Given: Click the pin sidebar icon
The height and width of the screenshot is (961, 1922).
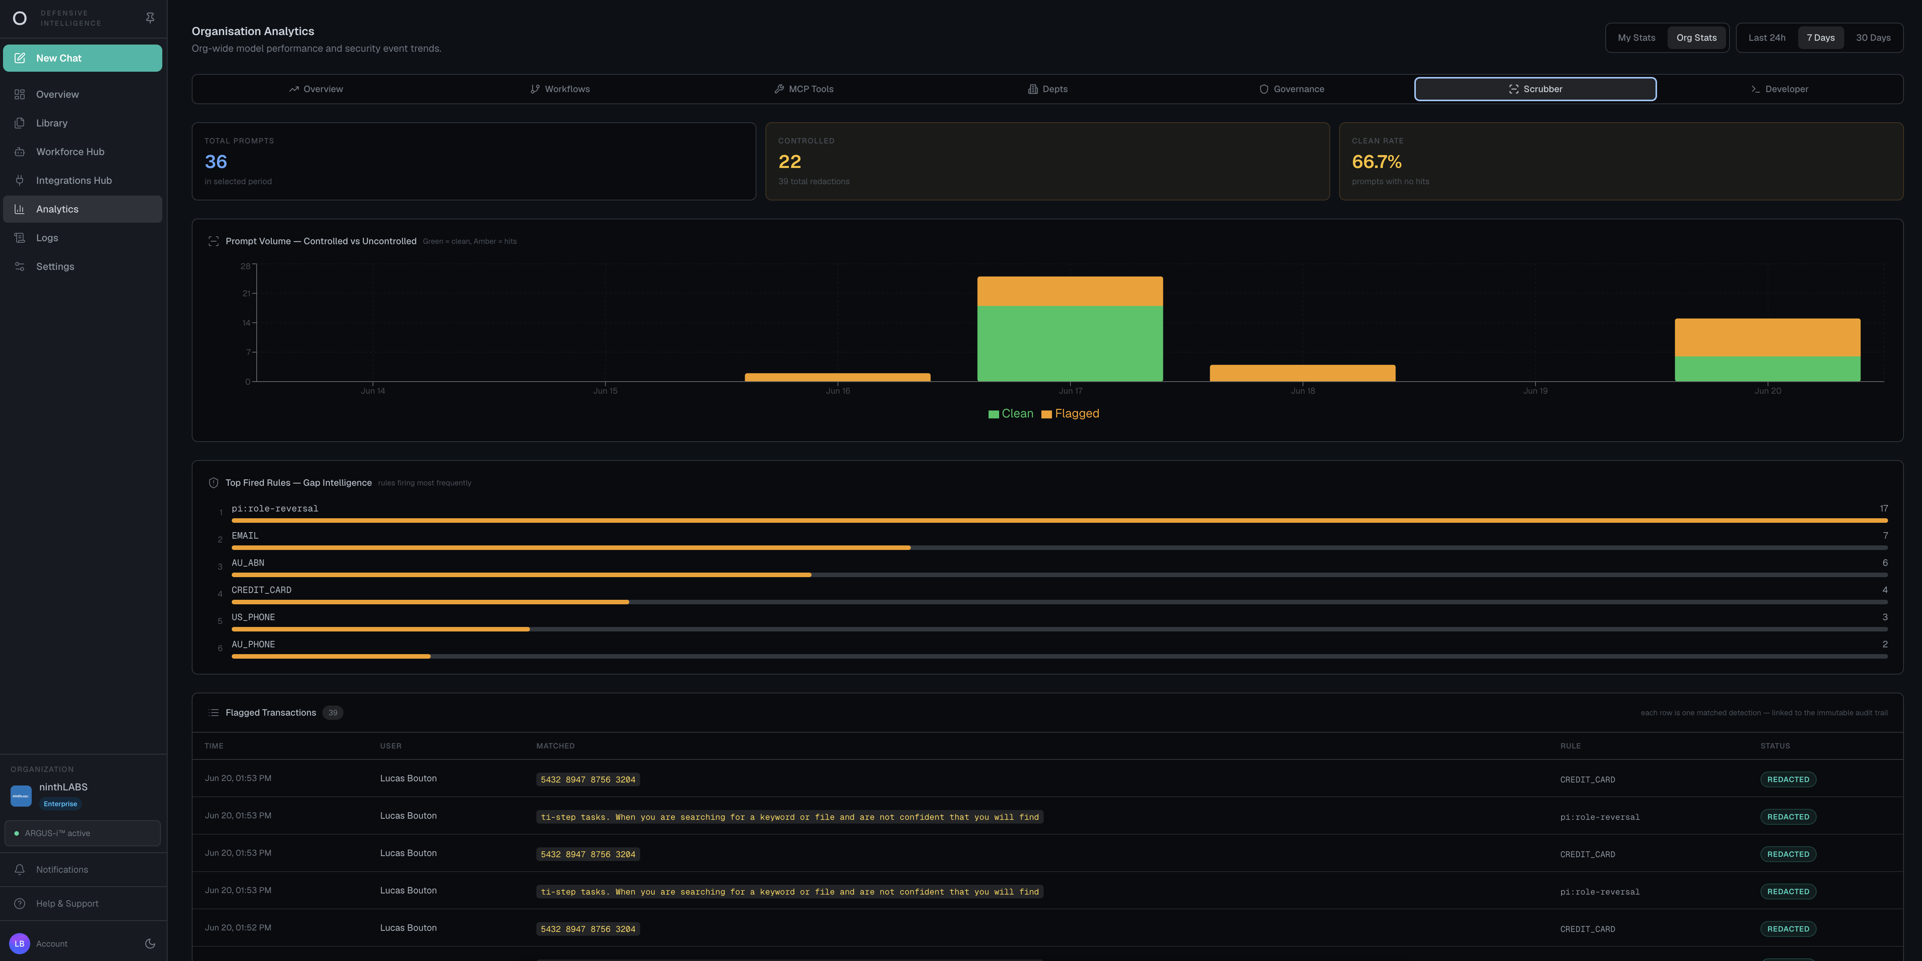Looking at the screenshot, I should [x=150, y=18].
